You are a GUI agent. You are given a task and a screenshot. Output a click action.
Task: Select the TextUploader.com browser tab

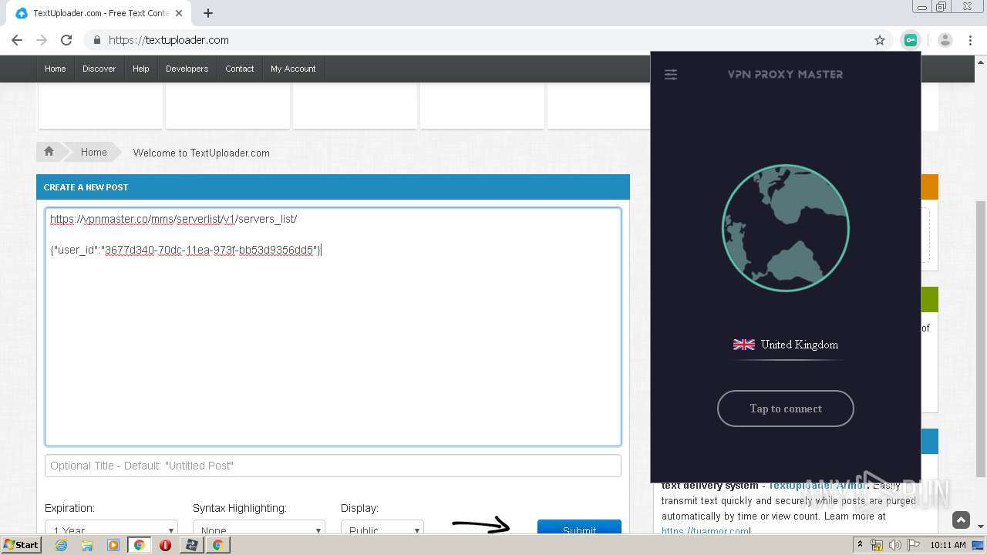(99, 13)
